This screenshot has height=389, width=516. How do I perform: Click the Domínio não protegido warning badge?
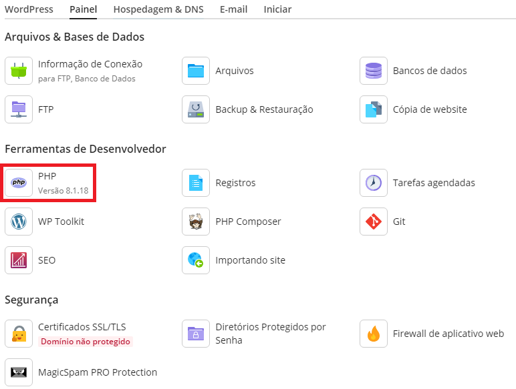[x=86, y=342]
